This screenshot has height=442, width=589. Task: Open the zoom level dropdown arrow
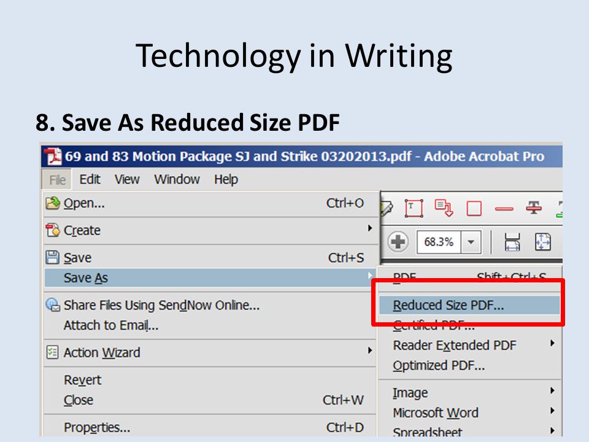471,242
